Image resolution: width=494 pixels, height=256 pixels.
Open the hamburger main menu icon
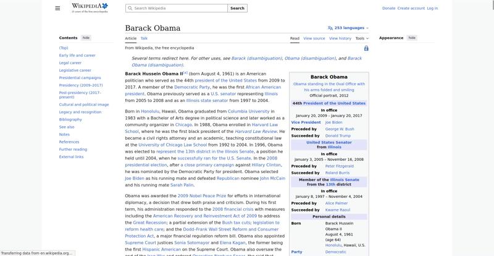click(57, 8)
